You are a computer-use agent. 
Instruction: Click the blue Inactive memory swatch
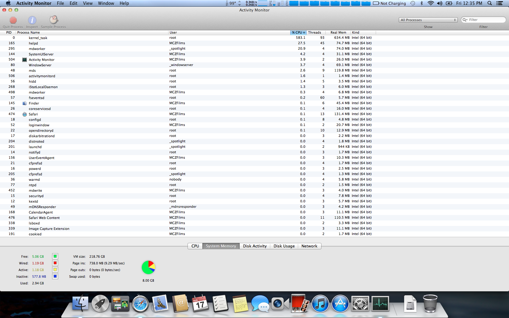pos(55,276)
